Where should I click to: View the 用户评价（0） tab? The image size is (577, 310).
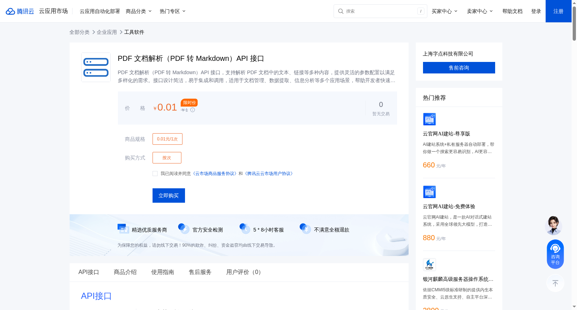245,272
